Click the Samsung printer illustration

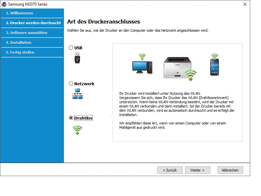point(177,68)
